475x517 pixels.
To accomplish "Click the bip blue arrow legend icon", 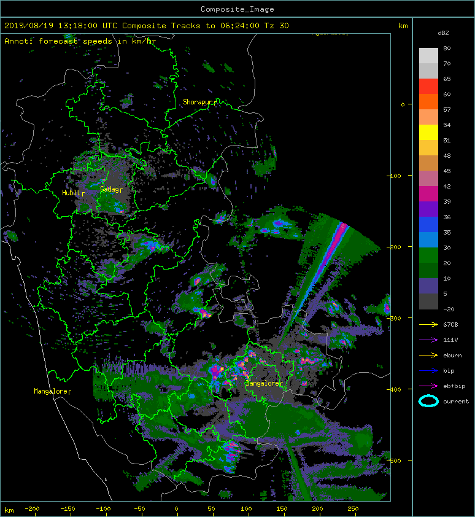I will point(428,371).
